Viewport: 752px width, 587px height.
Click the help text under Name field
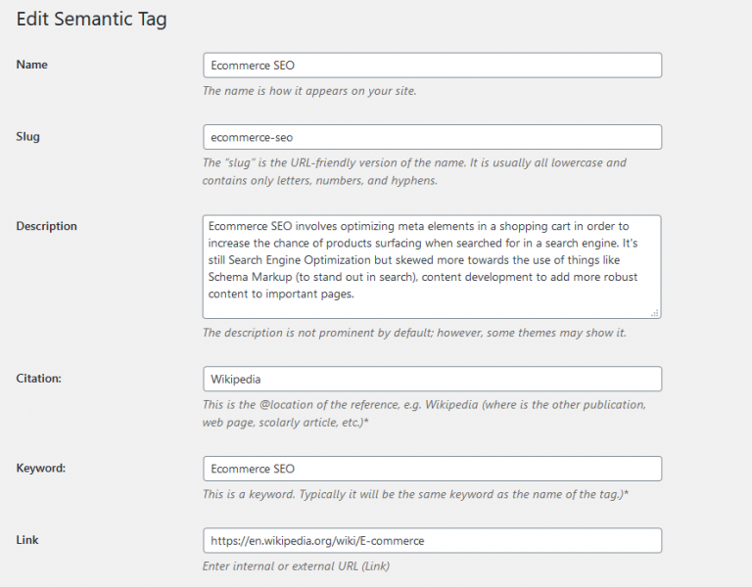point(309,91)
